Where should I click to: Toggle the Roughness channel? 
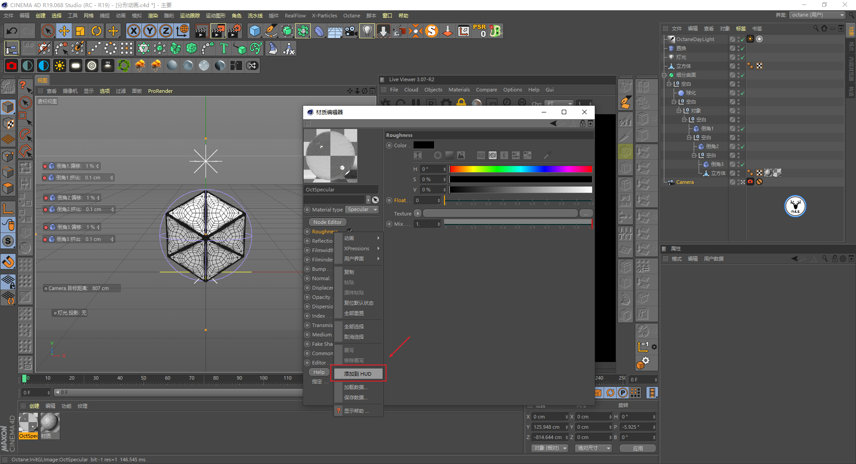[x=307, y=232]
